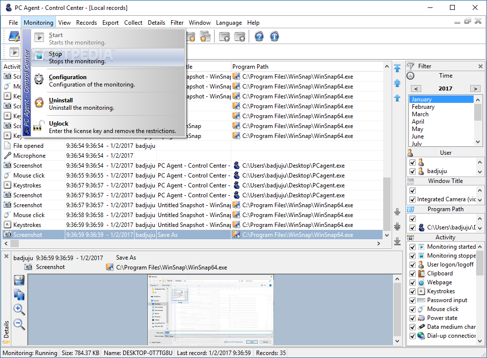Open the Export menu
The image size is (487, 358).
pyautogui.click(x=110, y=23)
